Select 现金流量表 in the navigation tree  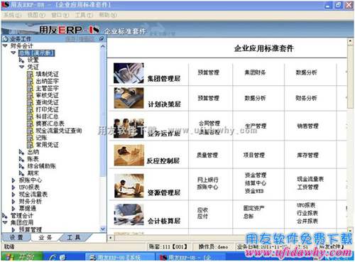[33, 195]
